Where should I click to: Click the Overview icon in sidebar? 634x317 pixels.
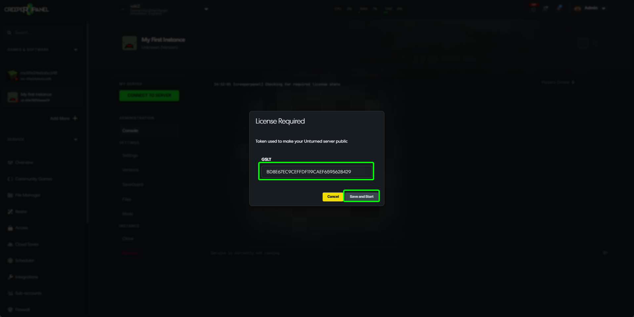coord(10,162)
